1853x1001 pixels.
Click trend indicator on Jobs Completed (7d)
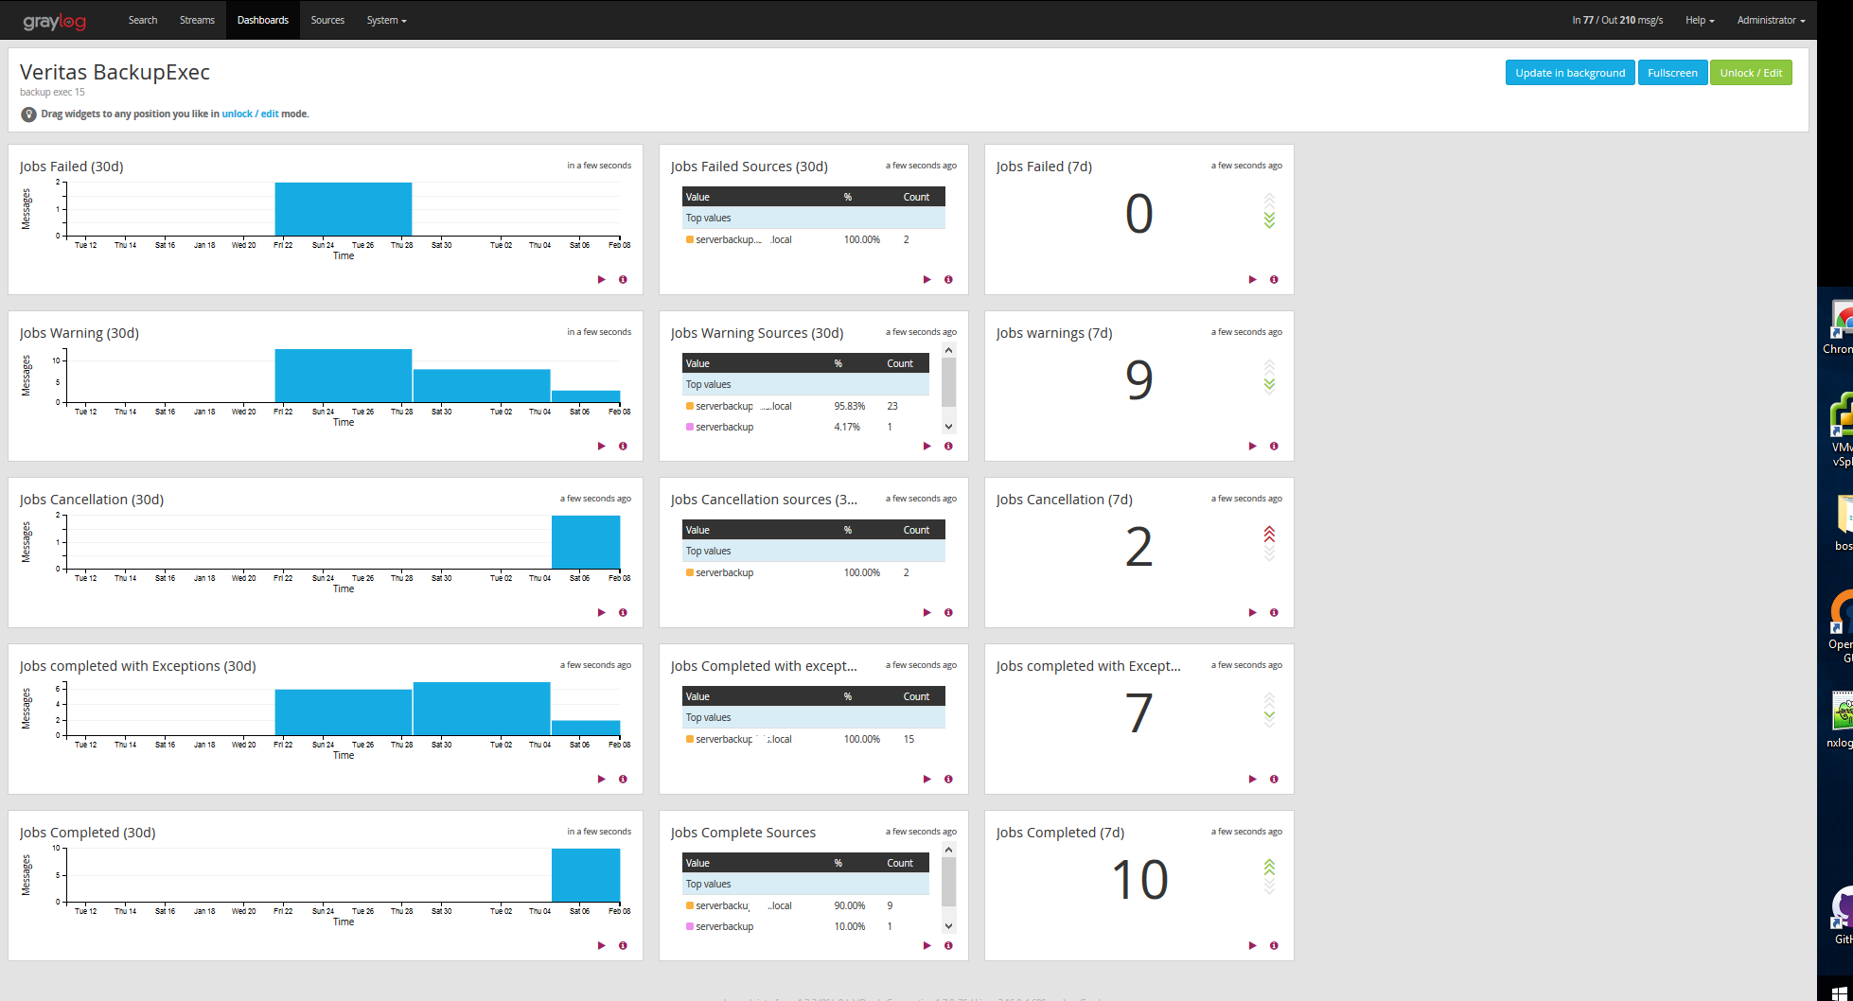(x=1269, y=877)
